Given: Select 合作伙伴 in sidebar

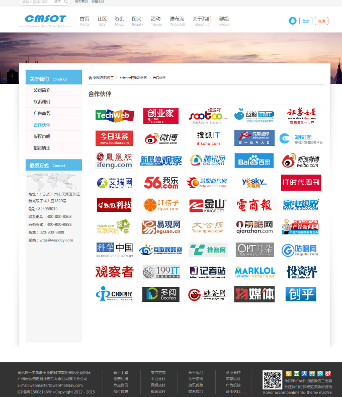Looking at the screenshot, I should click(x=54, y=125).
